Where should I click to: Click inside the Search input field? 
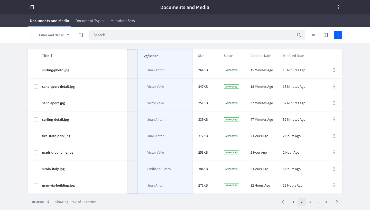point(193,35)
